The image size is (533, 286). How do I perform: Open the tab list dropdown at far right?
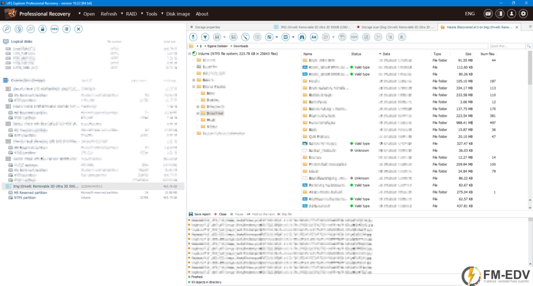530,27
